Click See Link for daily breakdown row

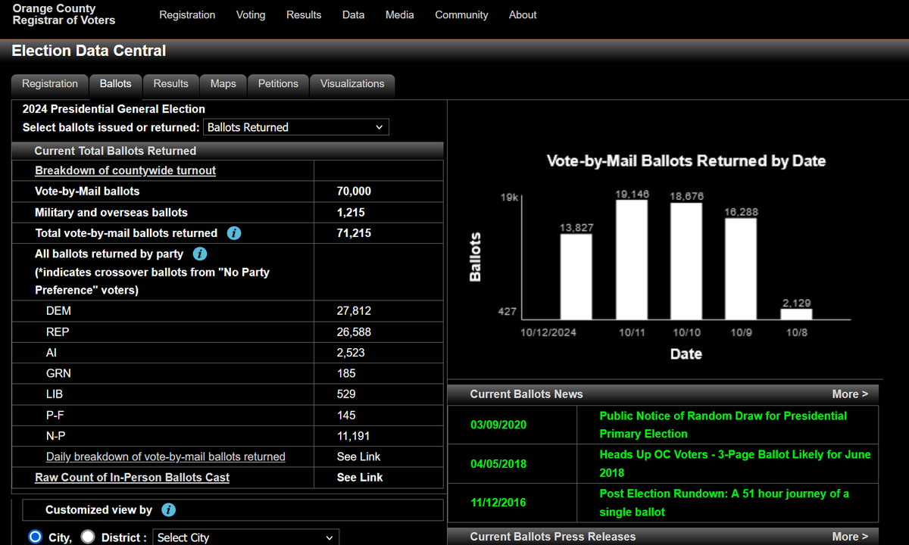359,456
